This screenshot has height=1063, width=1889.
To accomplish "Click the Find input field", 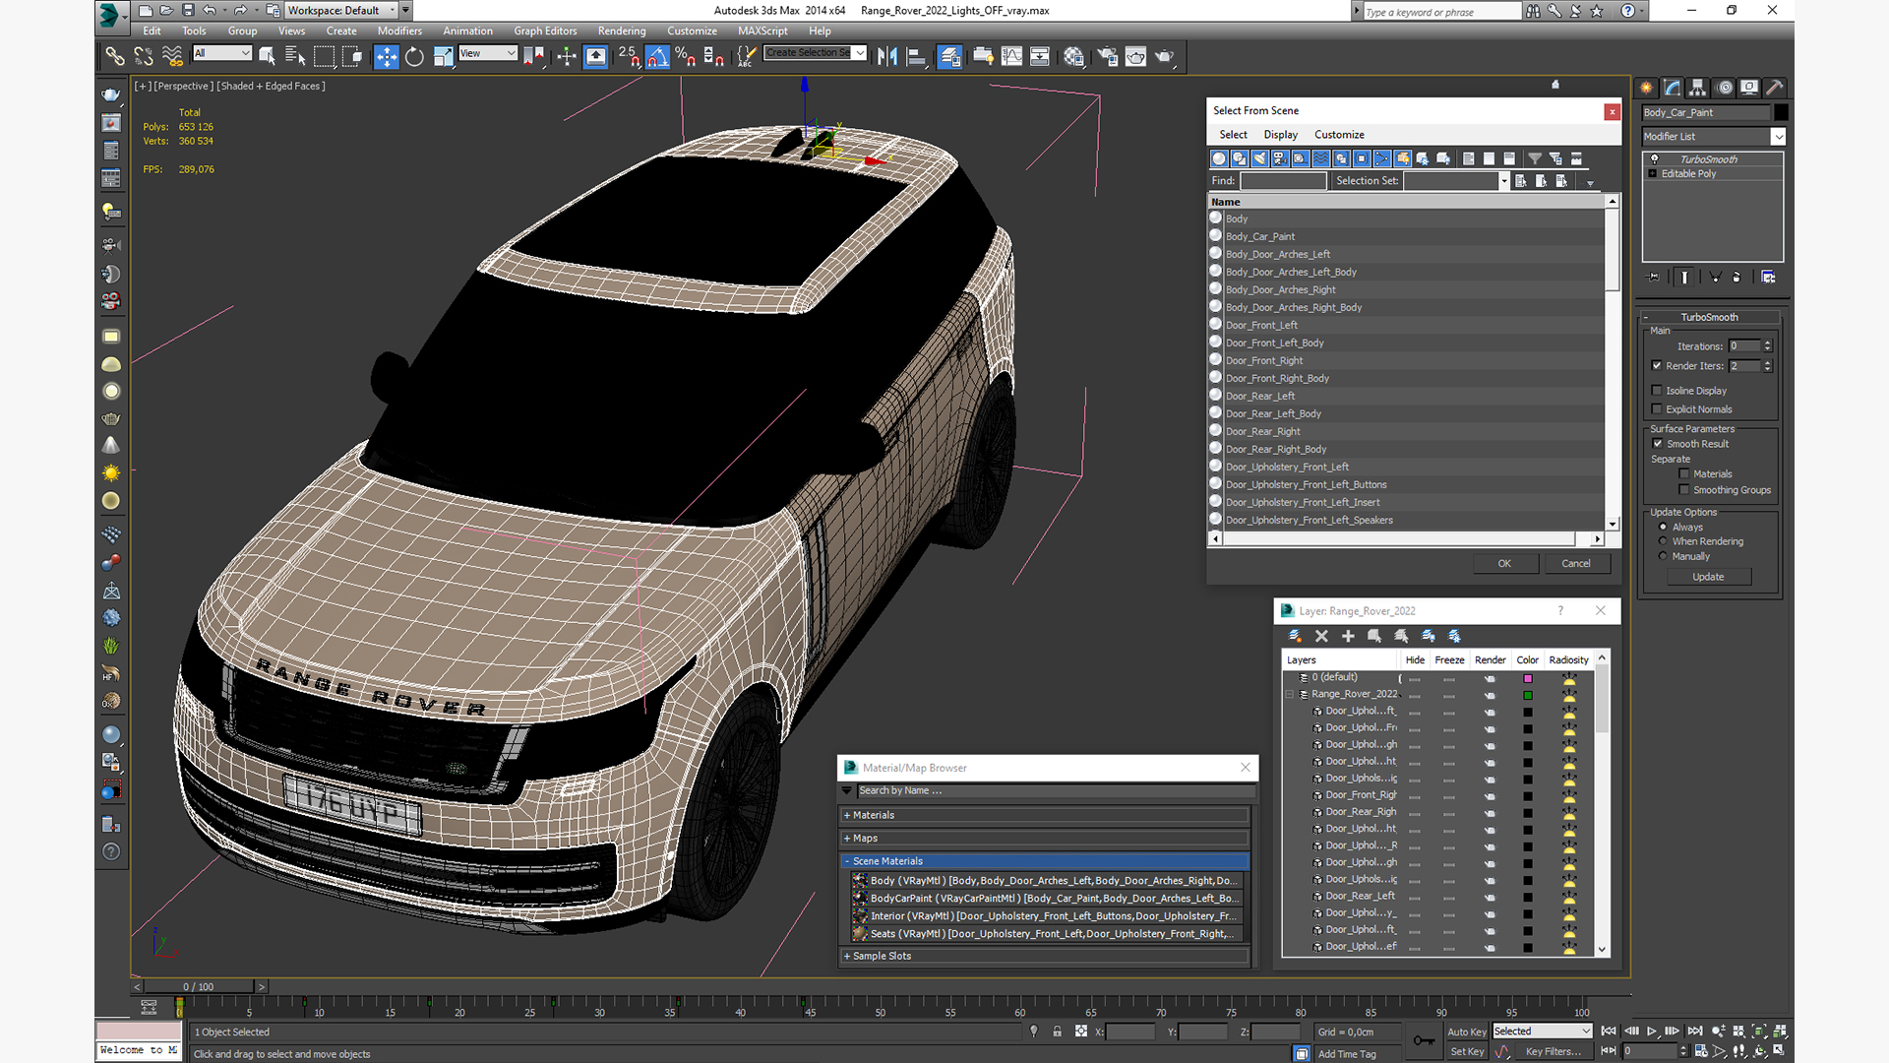I will coord(1283,181).
